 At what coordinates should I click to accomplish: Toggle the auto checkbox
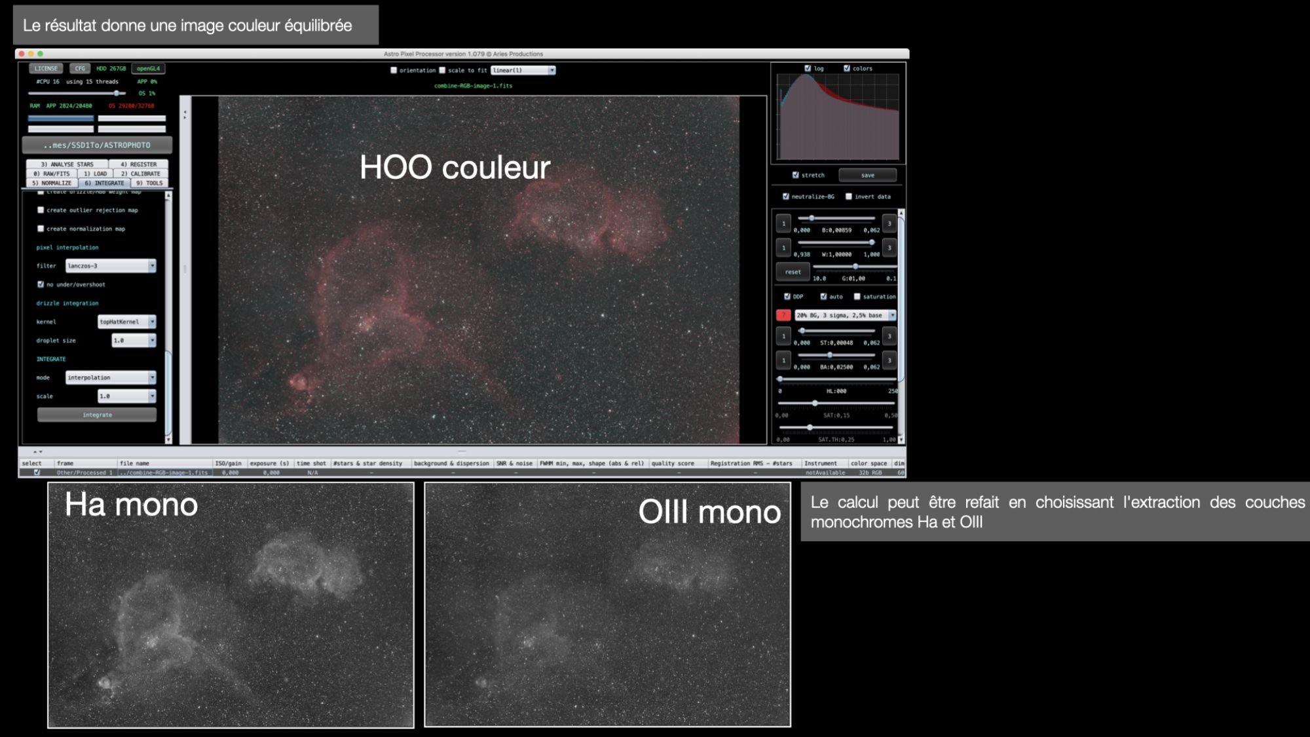pos(823,296)
